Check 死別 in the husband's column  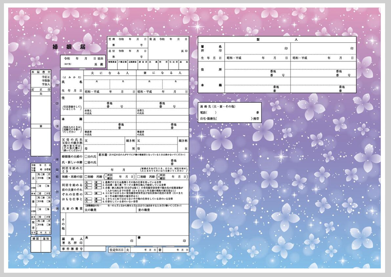click(x=106, y=175)
